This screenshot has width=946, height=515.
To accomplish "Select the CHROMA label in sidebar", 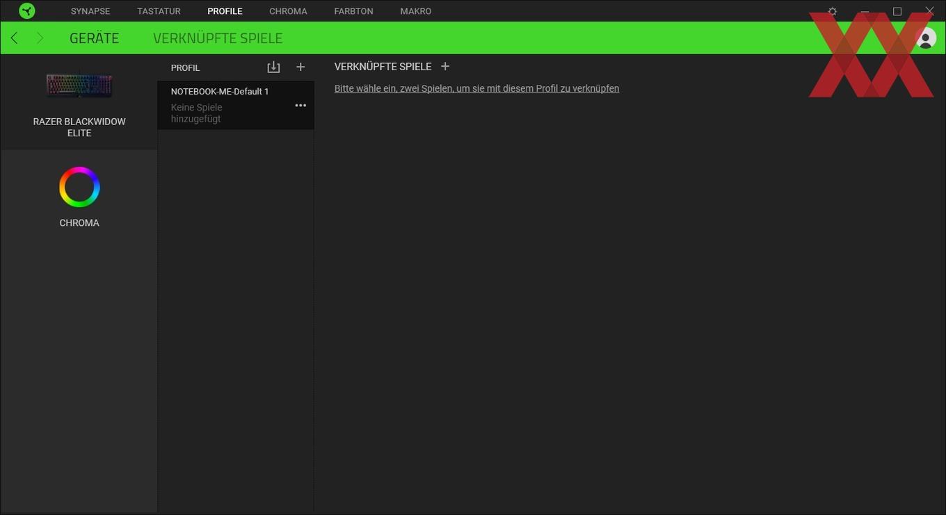I will click(79, 223).
